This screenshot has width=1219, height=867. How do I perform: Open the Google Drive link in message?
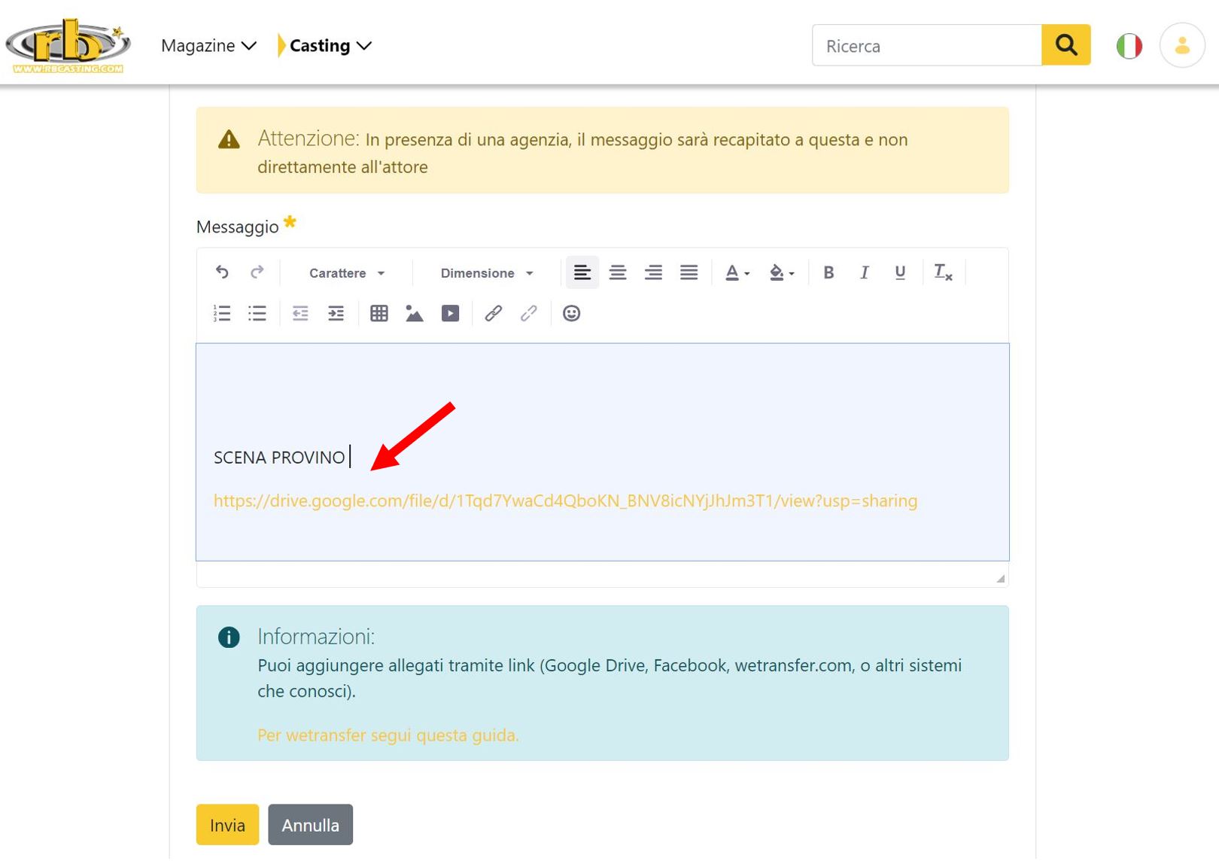pos(565,501)
